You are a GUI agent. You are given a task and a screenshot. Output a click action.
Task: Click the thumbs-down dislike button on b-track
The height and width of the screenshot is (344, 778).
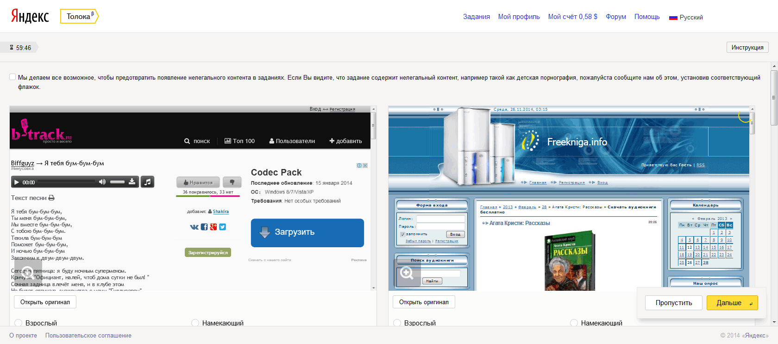(232, 182)
